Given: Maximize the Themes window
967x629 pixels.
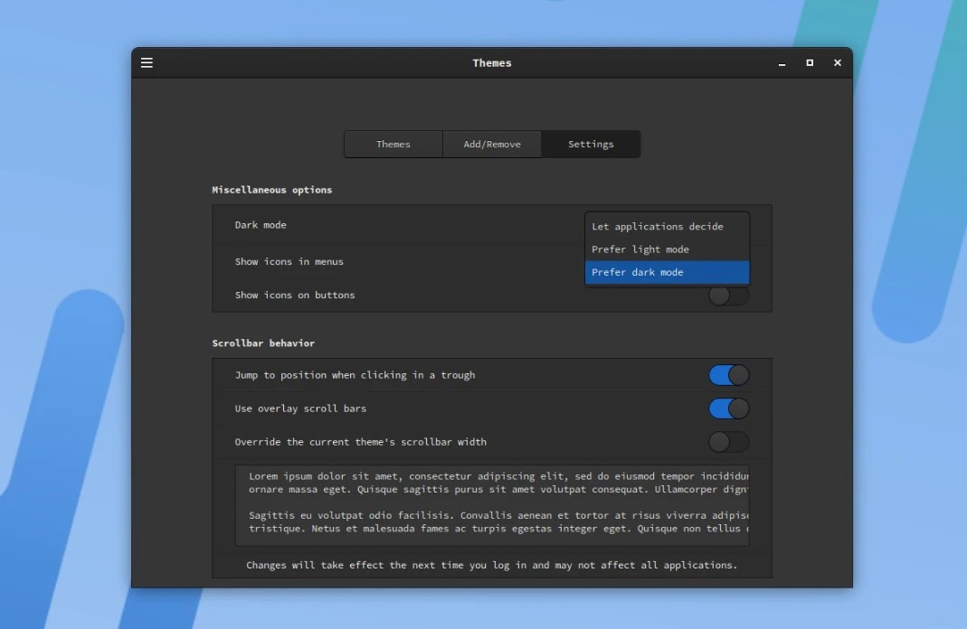Looking at the screenshot, I should coord(810,63).
